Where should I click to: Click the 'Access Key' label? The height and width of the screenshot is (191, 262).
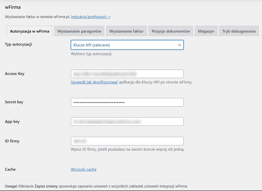pyautogui.click(x=15, y=74)
